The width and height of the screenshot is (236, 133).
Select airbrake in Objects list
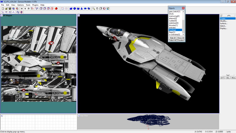tap(175, 27)
